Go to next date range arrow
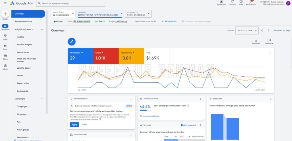 (269, 30)
